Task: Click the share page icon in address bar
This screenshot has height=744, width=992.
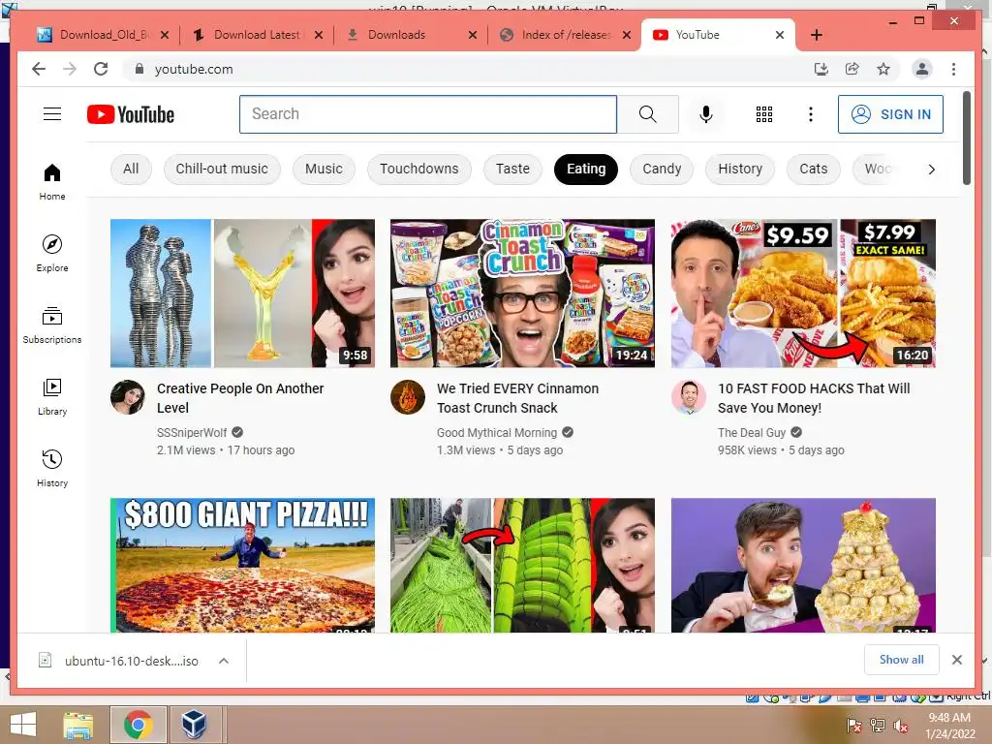Action: click(x=852, y=69)
